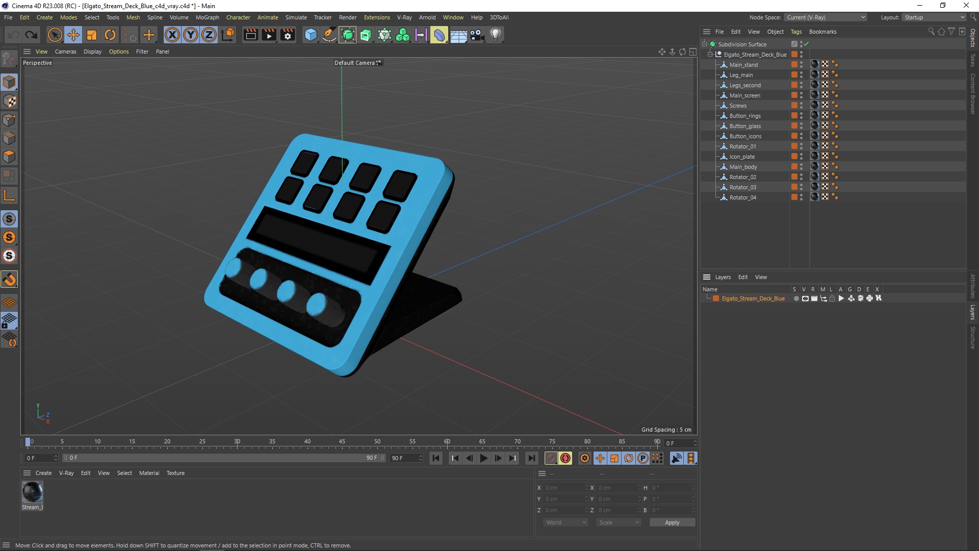Open the Object Manager search icon
Screen dimensions: 979x551
pos(931,32)
